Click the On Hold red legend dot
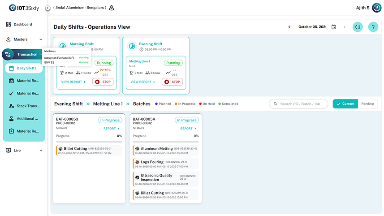Screen dimensions: 384x216 coord(200,104)
